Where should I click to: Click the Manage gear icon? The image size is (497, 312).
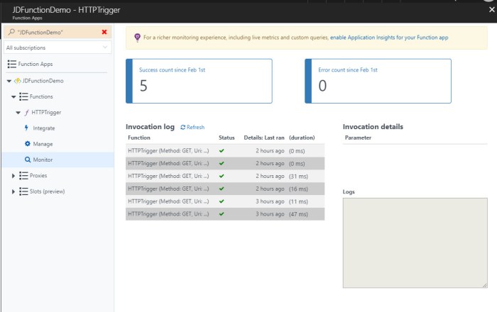pos(27,144)
